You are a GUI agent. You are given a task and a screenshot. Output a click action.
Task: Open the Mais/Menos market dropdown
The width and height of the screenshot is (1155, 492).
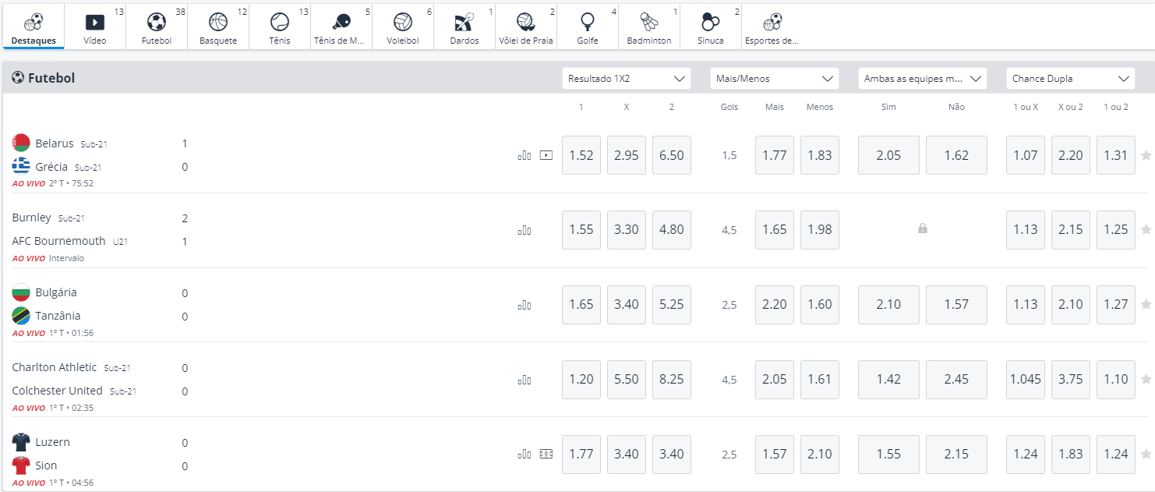tap(774, 79)
